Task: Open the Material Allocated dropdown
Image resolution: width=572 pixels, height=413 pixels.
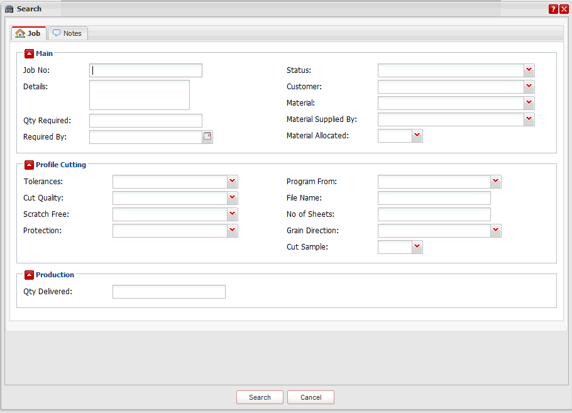Action: click(x=417, y=136)
